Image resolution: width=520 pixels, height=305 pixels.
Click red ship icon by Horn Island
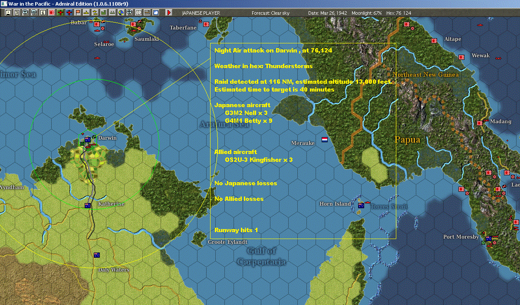tap(368, 202)
